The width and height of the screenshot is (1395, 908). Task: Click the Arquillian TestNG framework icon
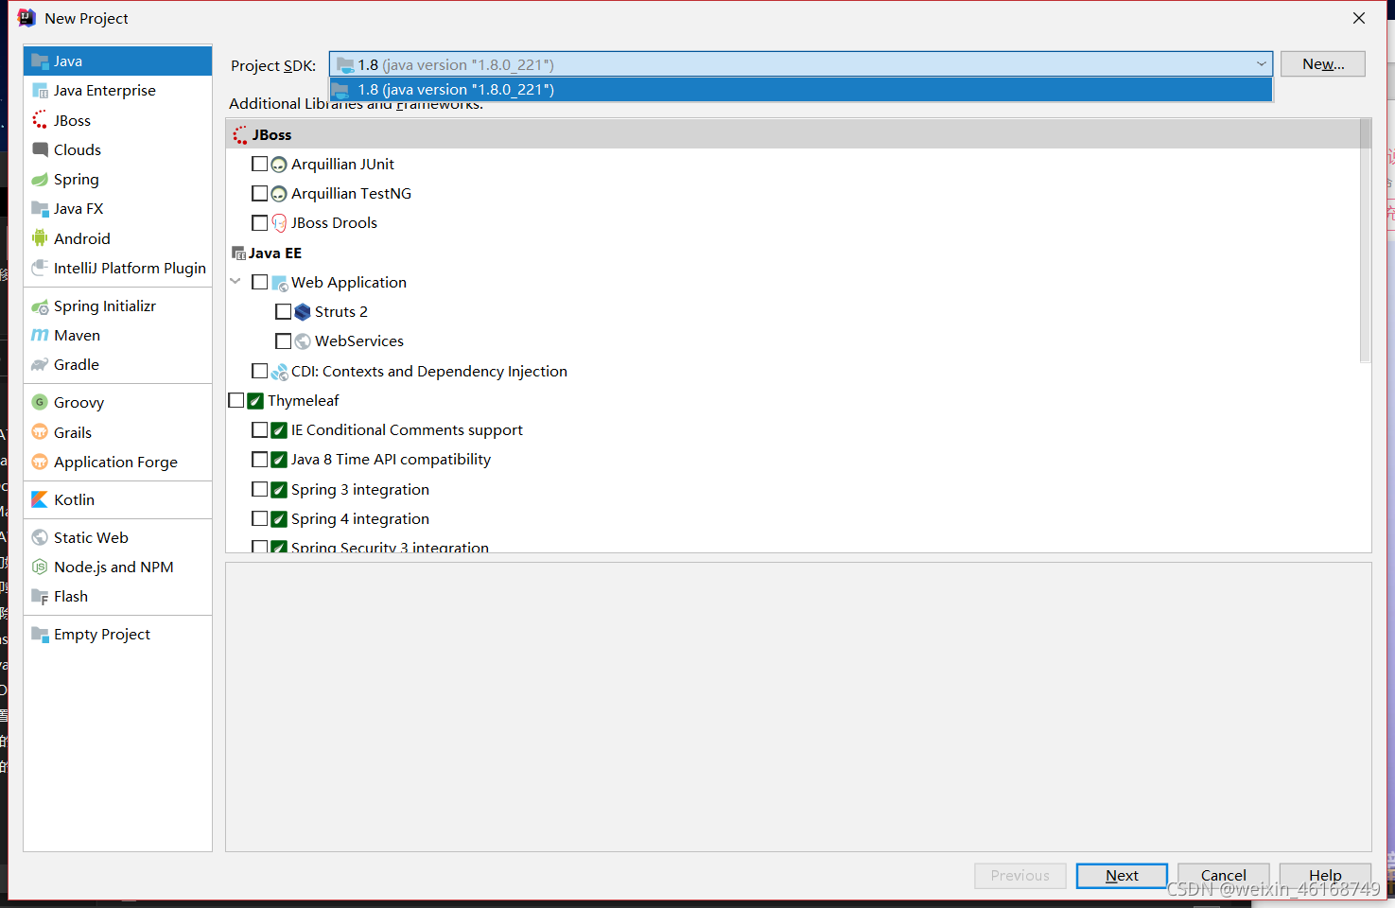(279, 194)
